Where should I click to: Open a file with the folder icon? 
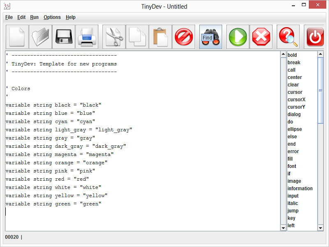pos(40,37)
